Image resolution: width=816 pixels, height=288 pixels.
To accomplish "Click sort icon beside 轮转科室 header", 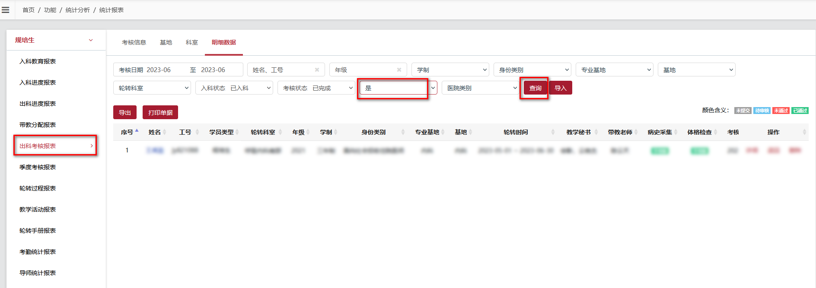I will tap(280, 132).
